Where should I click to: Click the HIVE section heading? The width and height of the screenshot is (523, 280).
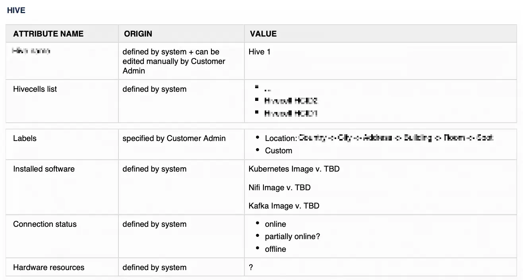(16, 11)
